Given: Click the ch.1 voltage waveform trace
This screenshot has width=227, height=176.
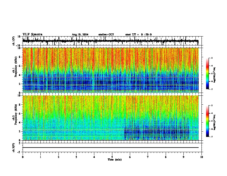Looking at the screenshot, I should (110, 41).
